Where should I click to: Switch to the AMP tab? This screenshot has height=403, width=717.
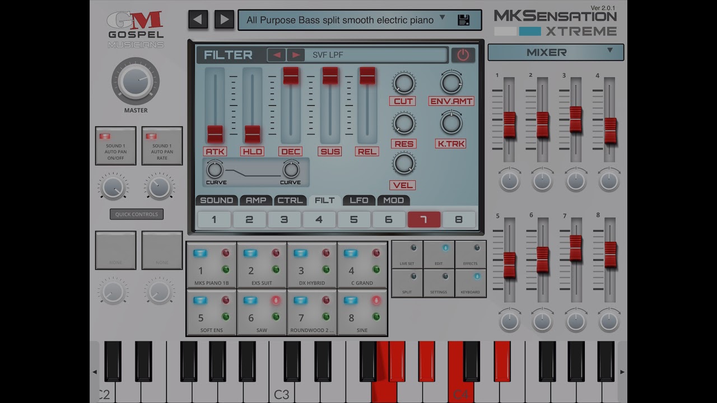tap(256, 200)
